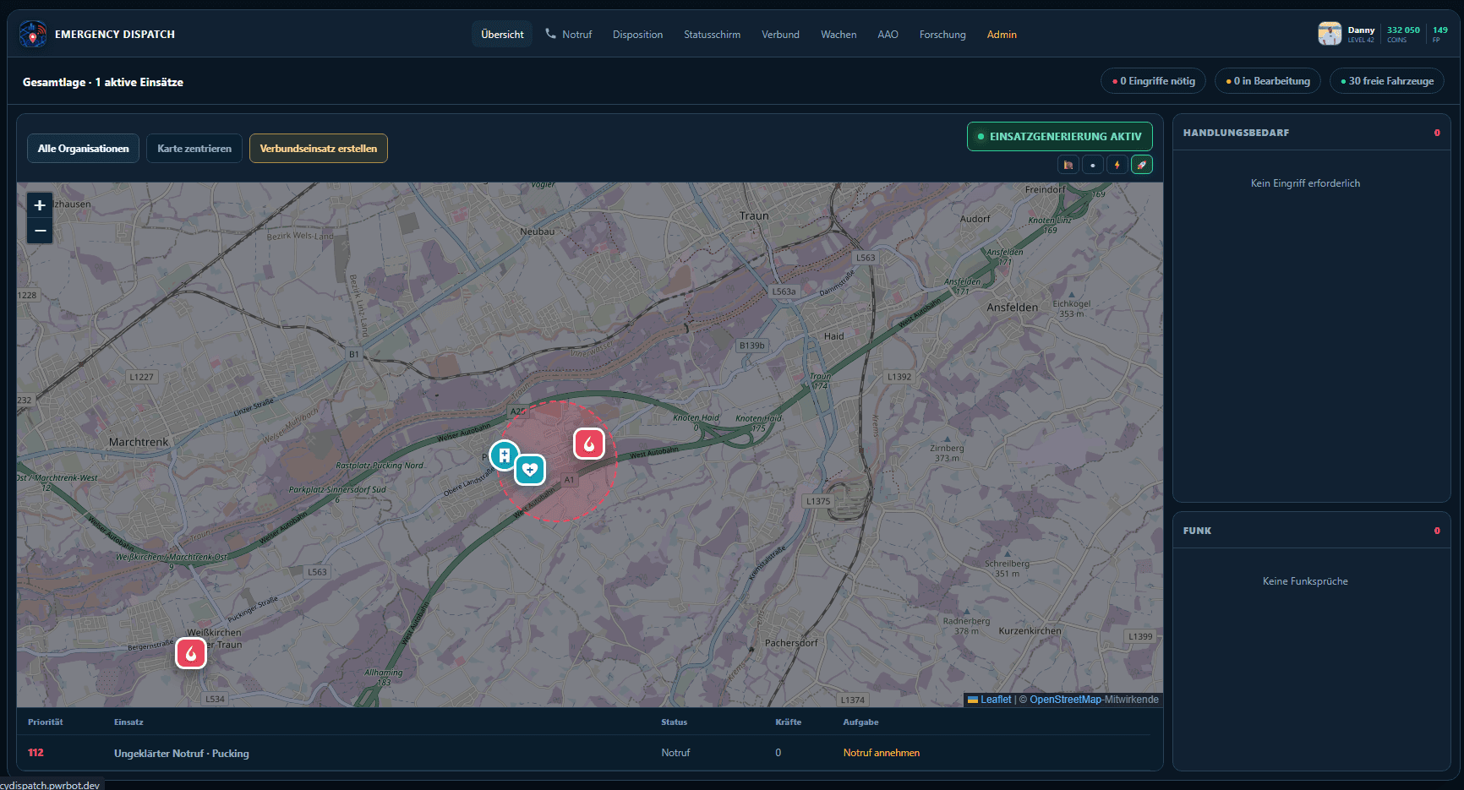Click the Emergency Dispatch logo icon
The height and width of the screenshot is (790, 1464).
pyautogui.click(x=33, y=34)
